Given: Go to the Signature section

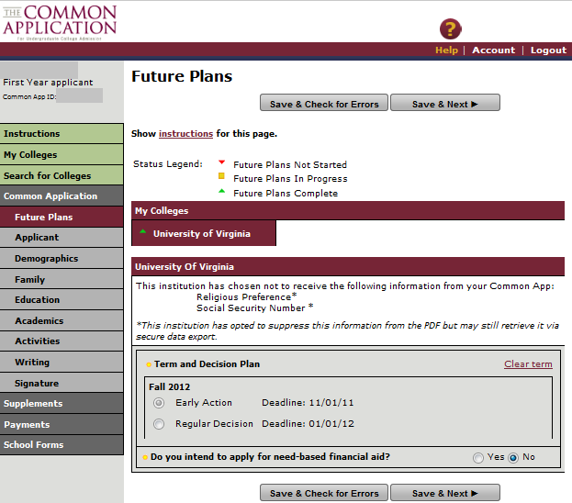Looking at the screenshot, I should [62, 383].
